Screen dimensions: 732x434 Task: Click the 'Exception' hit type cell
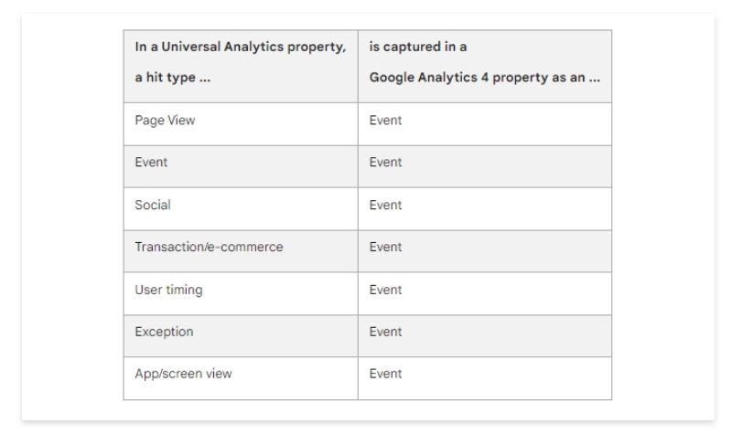pos(241,336)
